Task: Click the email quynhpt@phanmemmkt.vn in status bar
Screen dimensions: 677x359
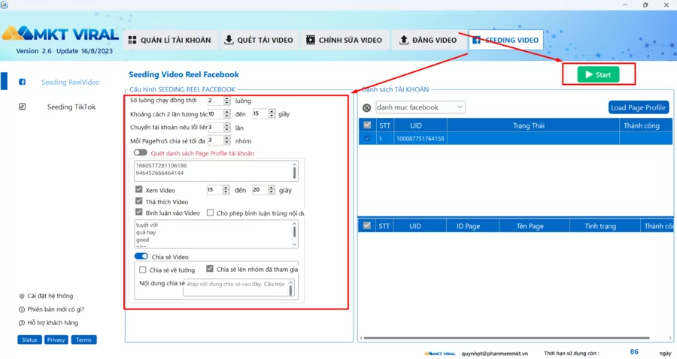Action: [x=494, y=354]
